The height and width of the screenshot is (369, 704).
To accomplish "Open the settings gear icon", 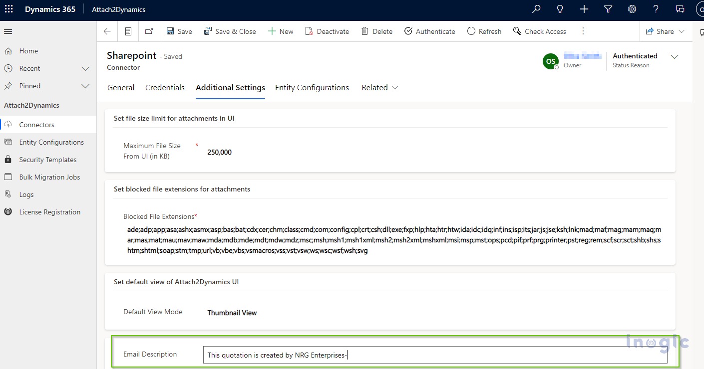I will pyautogui.click(x=632, y=9).
